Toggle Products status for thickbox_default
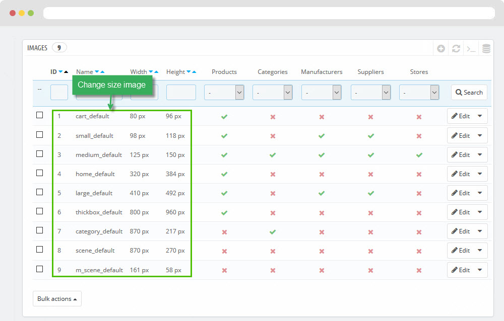This screenshot has width=504, height=321. (x=224, y=213)
